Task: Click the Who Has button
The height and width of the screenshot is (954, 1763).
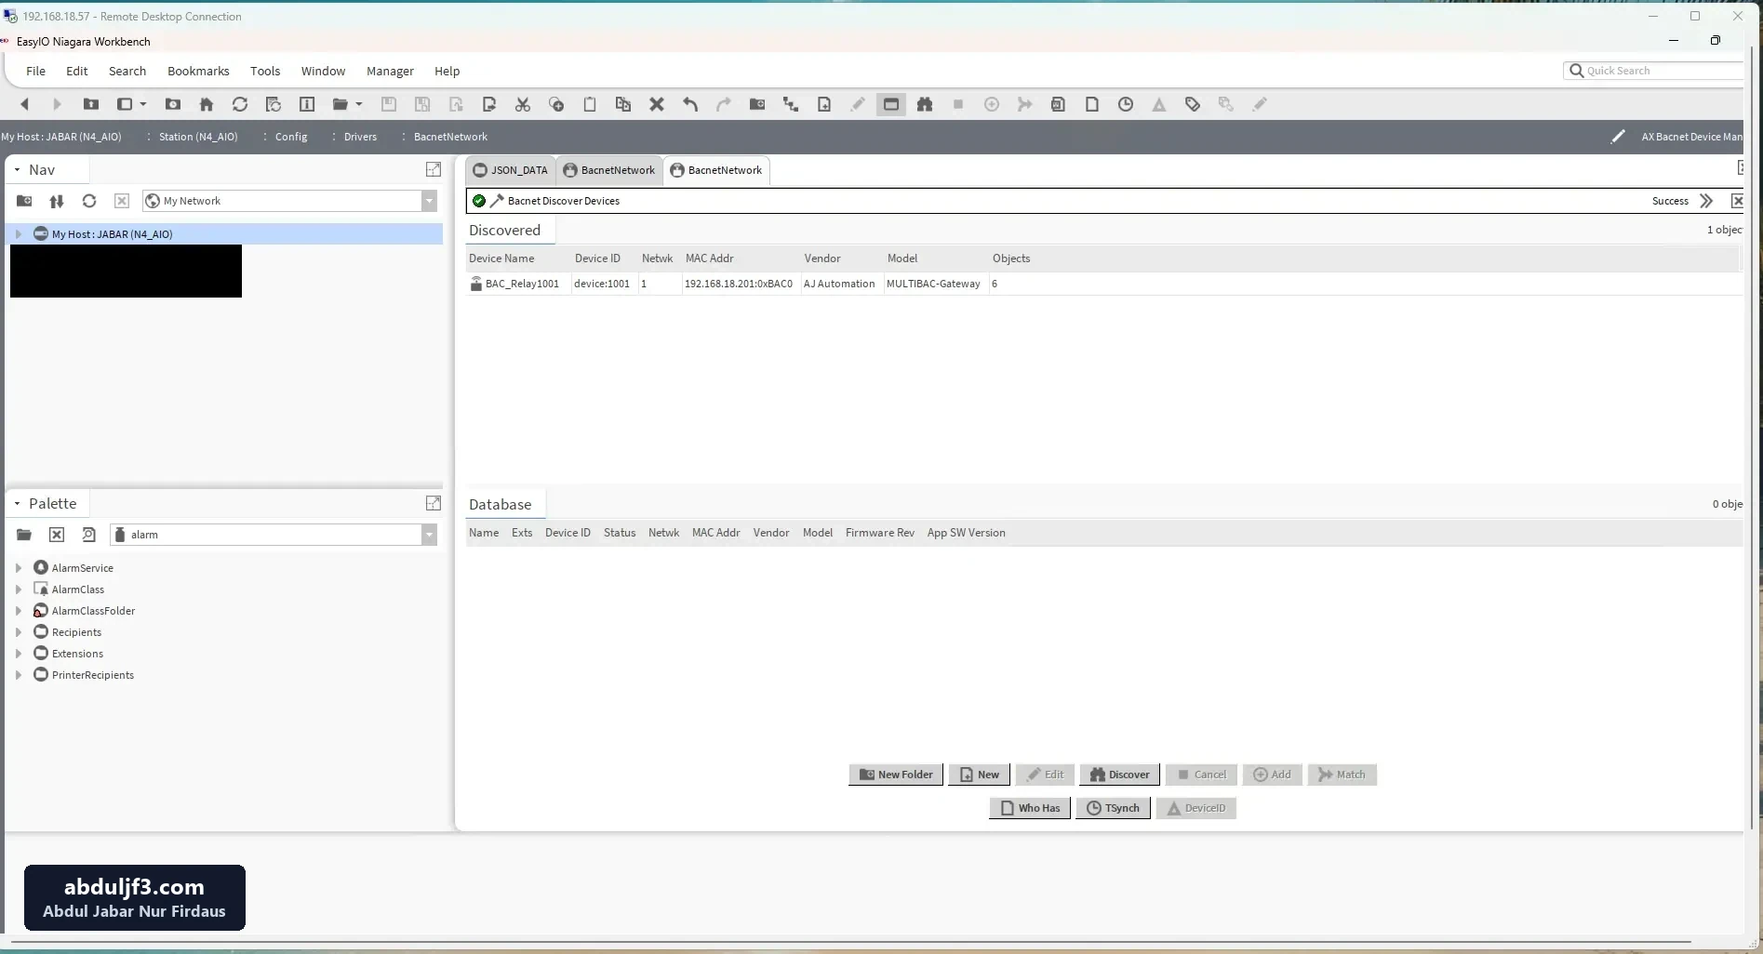Action: (x=1030, y=808)
